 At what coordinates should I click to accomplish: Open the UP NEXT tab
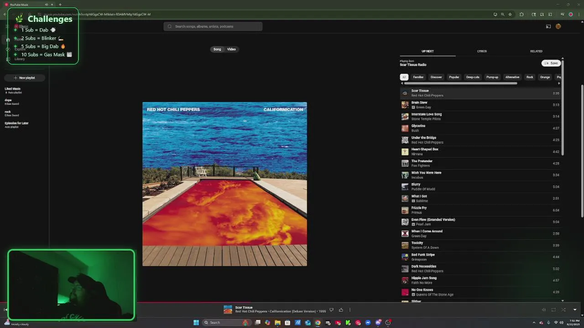coord(428,51)
